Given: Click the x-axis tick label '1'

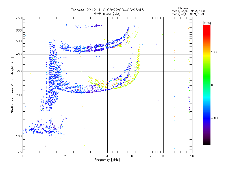Looking at the screenshot, I should tap(23, 156).
